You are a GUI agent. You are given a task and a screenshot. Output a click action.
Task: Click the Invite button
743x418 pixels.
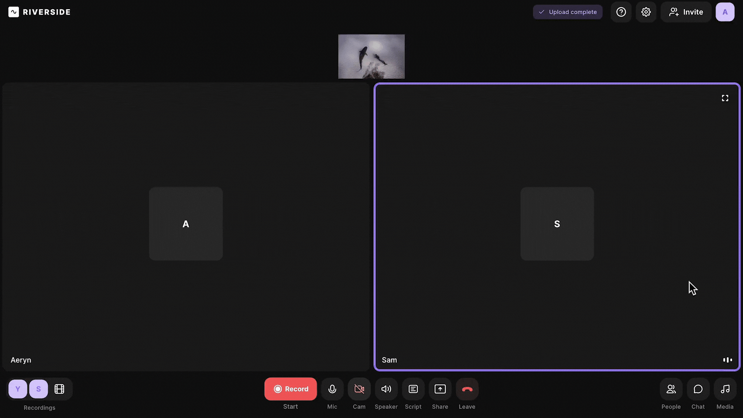pyautogui.click(x=686, y=12)
